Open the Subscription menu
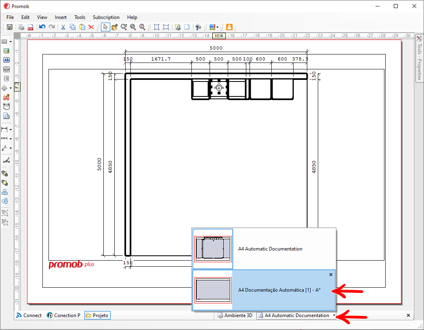The width and height of the screenshot is (424, 330). (x=106, y=17)
